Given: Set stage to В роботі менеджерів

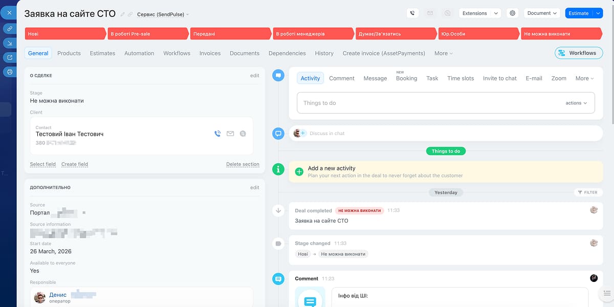Looking at the screenshot, I should (x=313, y=34).
